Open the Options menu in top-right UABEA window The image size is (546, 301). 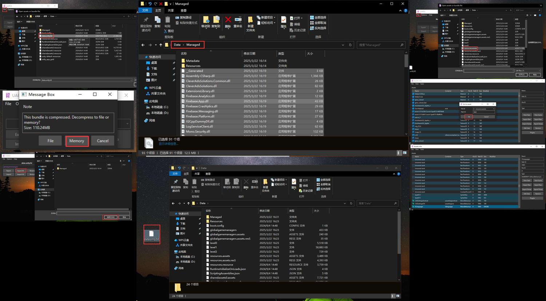pyautogui.click(x=424, y=15)
